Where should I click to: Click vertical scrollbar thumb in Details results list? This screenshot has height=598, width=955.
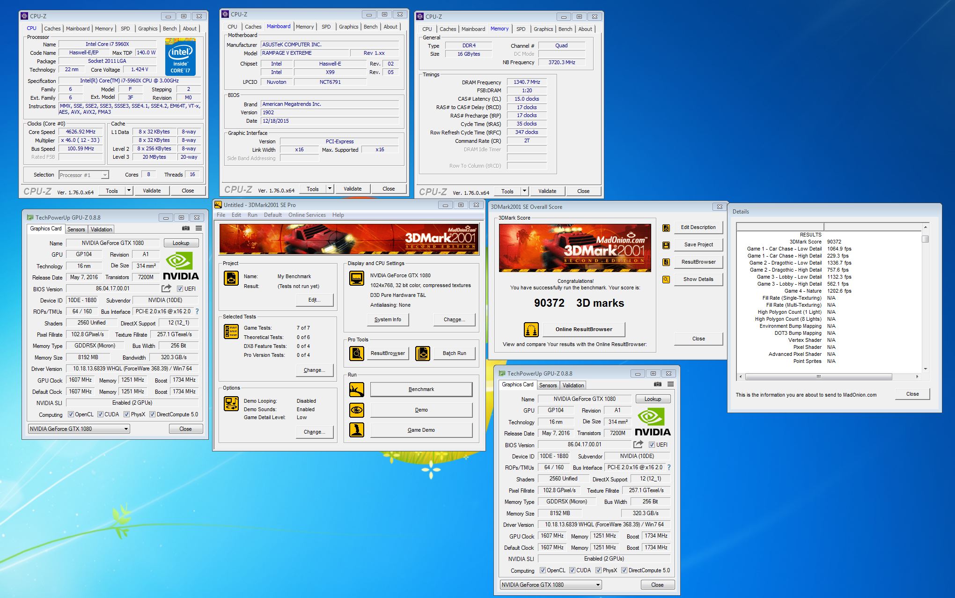click(x=925, y=239)
